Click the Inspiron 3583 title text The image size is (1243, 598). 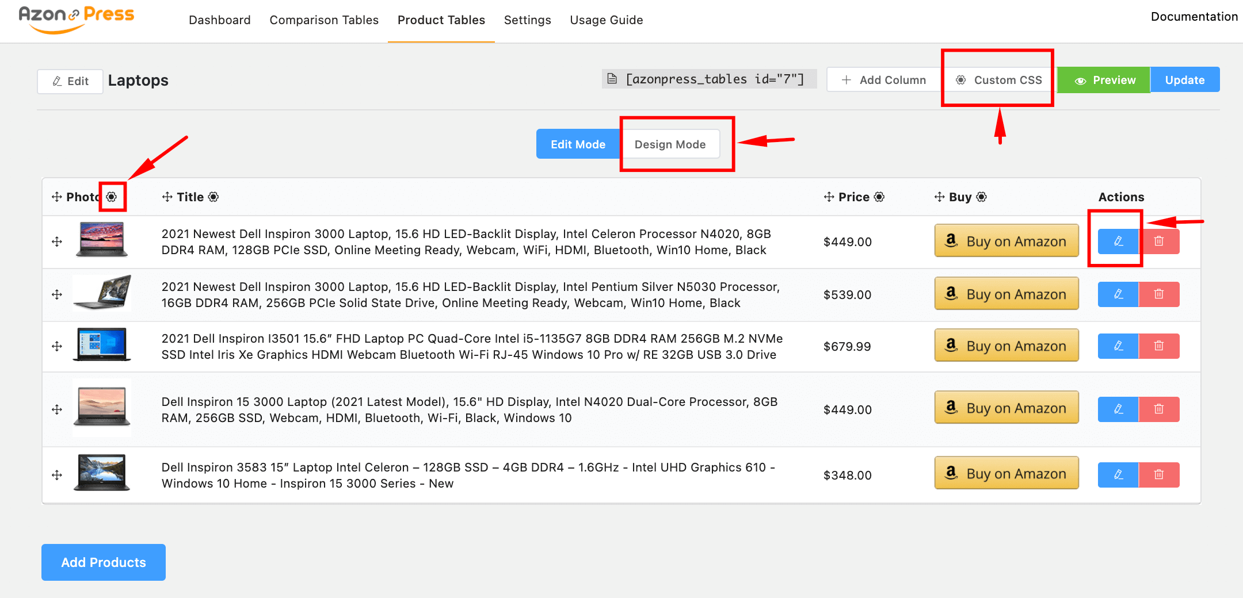pyautogui.click(x=468, y=476)
